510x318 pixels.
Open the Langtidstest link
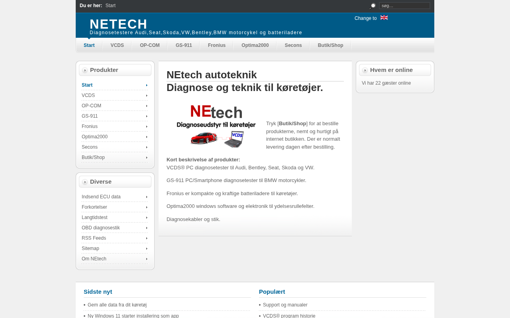[x=115, y=217]
